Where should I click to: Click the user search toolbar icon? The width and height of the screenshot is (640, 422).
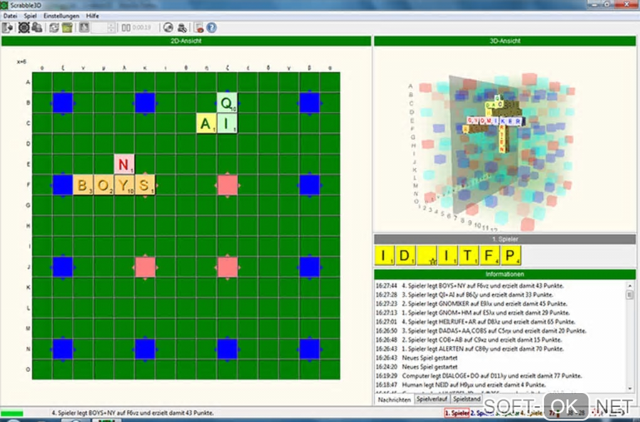coord(182,28)
